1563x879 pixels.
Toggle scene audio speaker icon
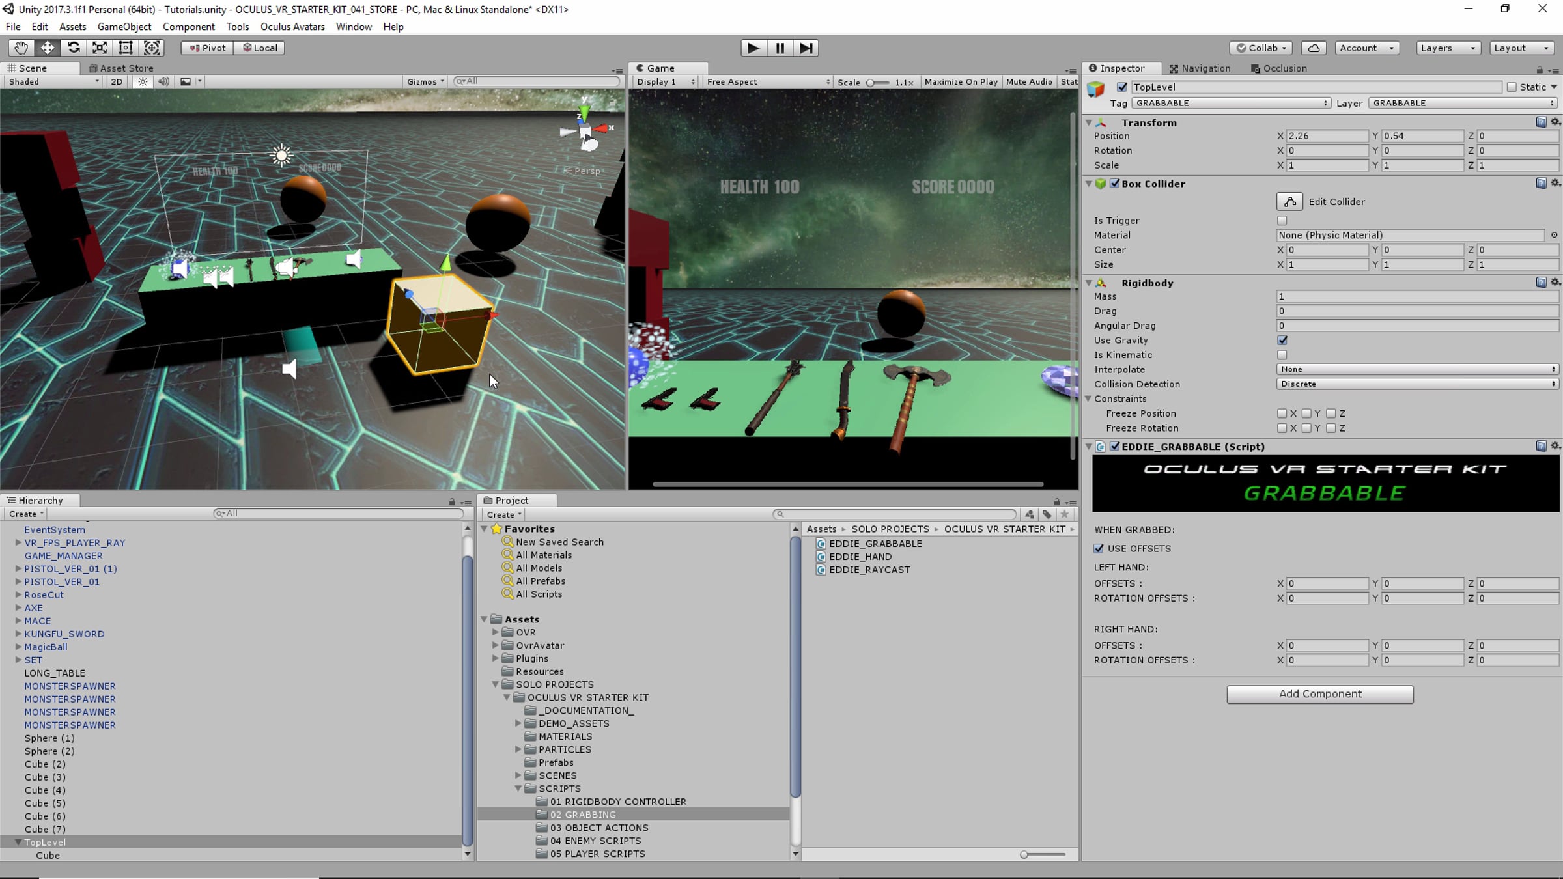pos(163,81)
